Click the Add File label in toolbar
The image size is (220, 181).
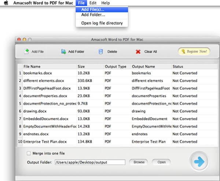pyautogui.click(x=38, y=52)
